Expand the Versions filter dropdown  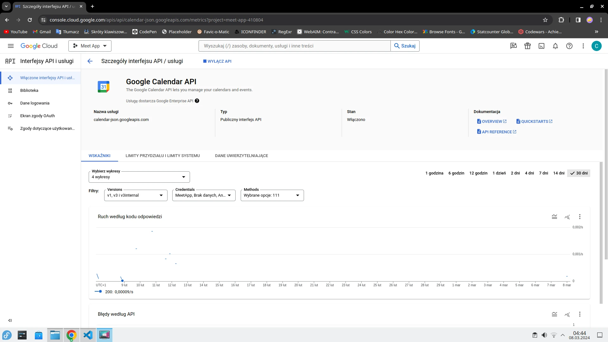tap(136, 195)
